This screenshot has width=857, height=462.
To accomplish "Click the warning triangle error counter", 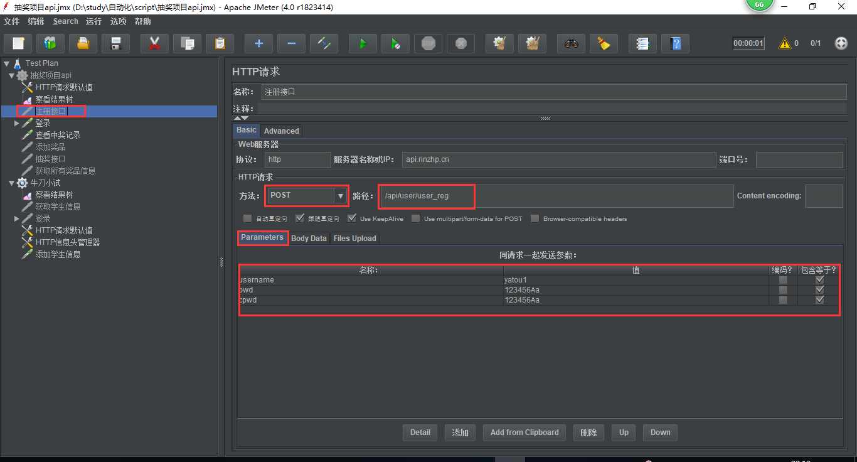I will coord(785,43).
